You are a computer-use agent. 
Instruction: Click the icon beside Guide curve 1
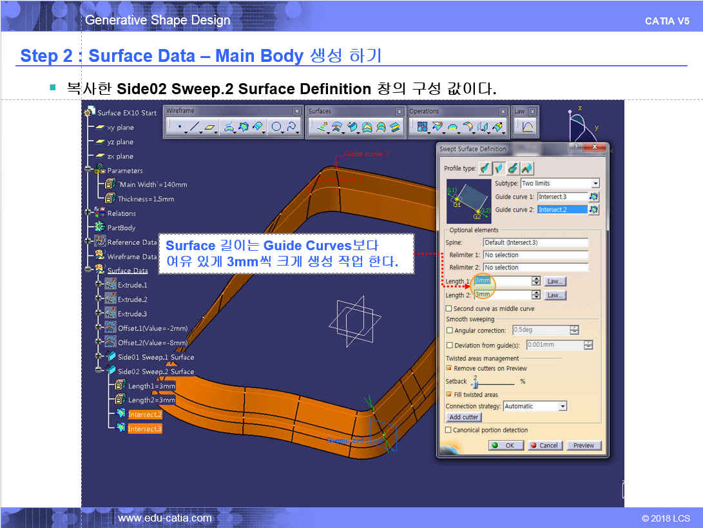[x=593, y=197]
